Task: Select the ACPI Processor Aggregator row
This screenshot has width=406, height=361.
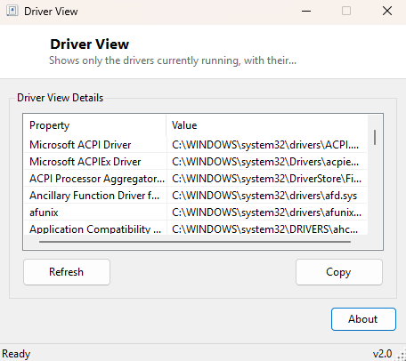Action: (195, 179)
